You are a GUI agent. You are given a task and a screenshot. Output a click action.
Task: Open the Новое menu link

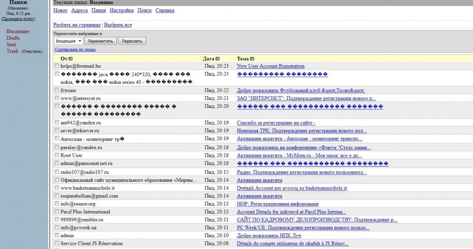pos(61,10)
